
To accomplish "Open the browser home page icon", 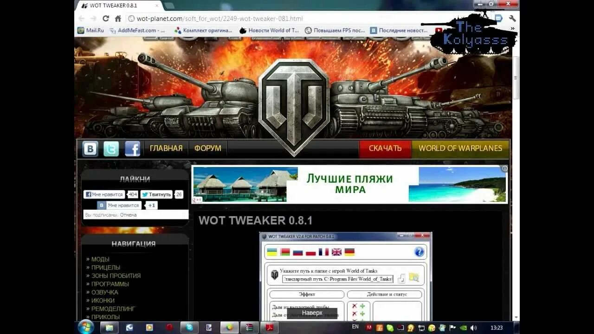I will (118, 19).
